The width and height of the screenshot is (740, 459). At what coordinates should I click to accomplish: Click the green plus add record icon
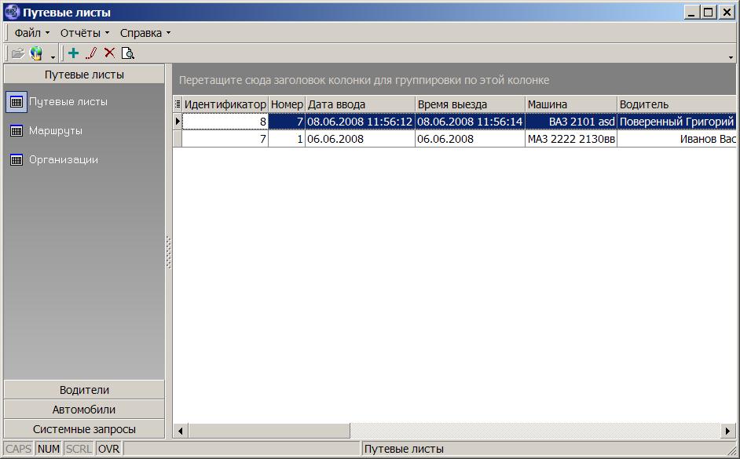[73, 53]
